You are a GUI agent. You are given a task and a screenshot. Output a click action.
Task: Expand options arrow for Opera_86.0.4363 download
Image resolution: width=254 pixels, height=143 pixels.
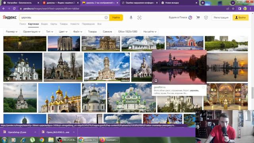click(x=74, y=132)
